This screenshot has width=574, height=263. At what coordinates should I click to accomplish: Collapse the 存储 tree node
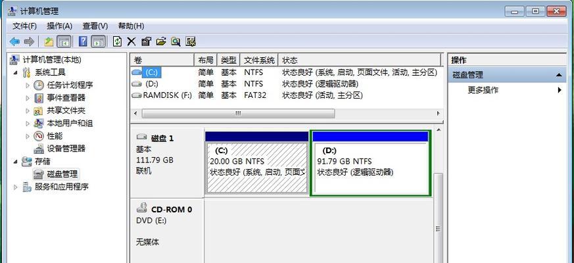[15, 161]
